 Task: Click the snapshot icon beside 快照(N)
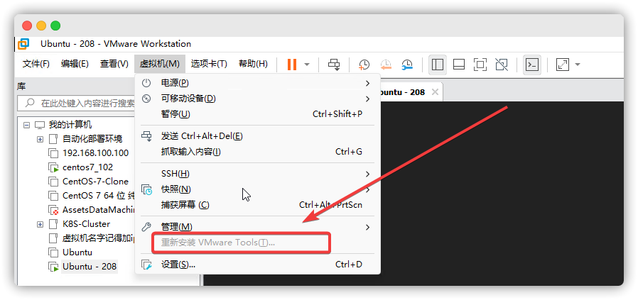tap(146, 189)
